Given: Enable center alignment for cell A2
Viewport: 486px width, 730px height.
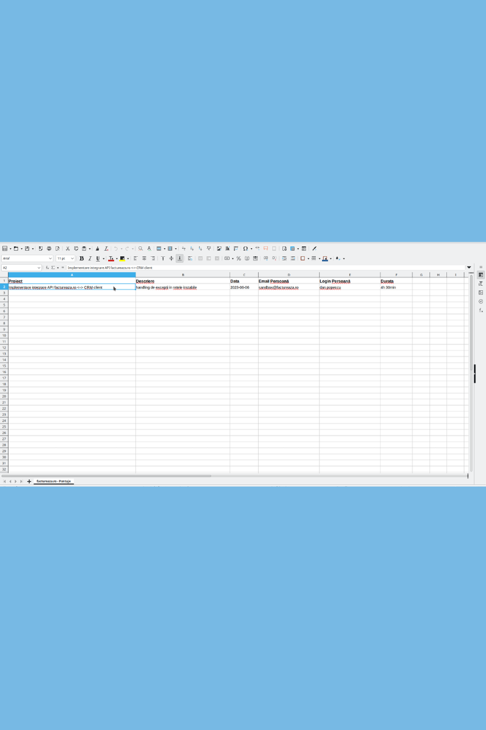Looking at the screenshot, I should pyautogui.click(x=145, y=258).
